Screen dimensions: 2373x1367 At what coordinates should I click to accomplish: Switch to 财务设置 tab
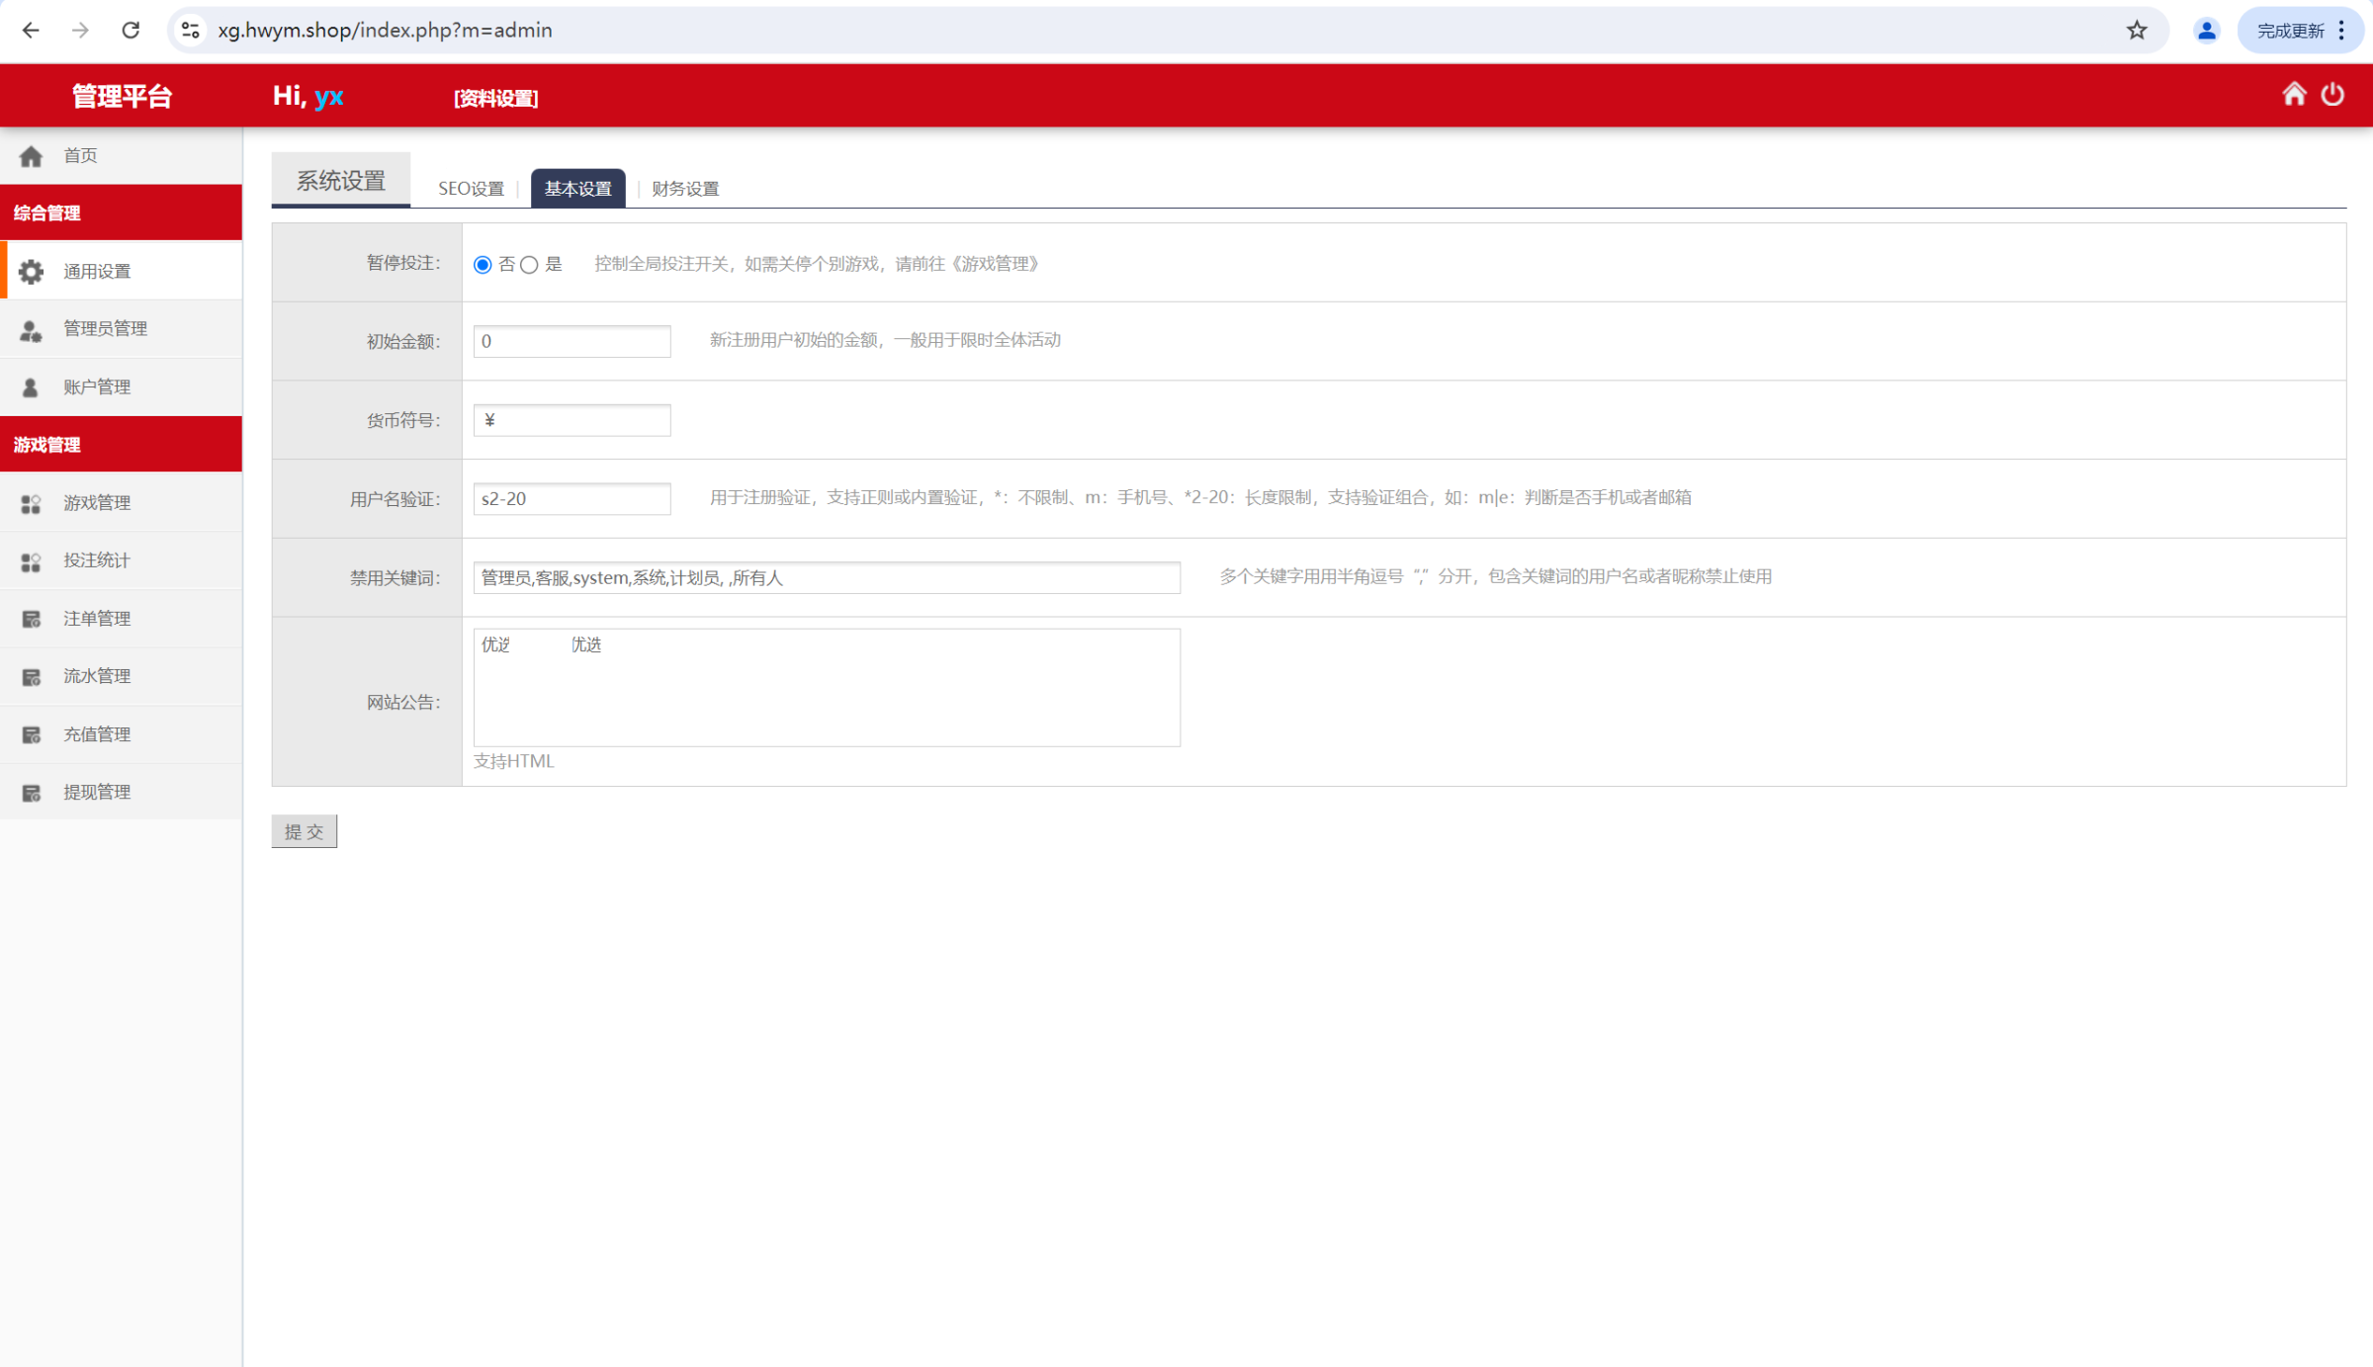point(684,189)
